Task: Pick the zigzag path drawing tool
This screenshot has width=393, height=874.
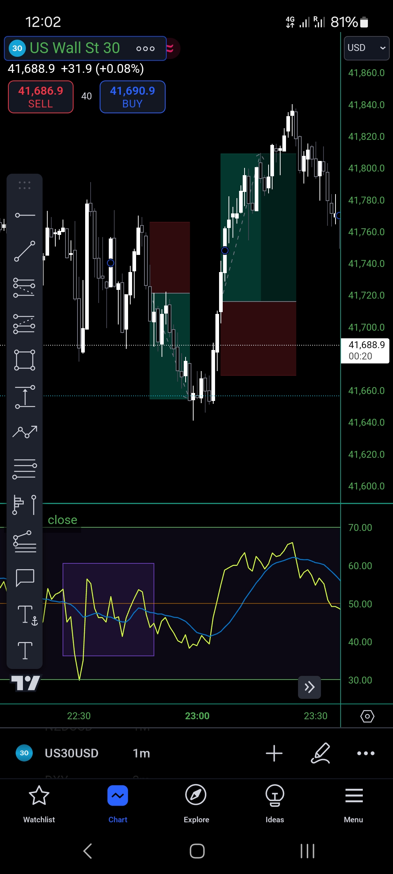Action: [25, 432]
